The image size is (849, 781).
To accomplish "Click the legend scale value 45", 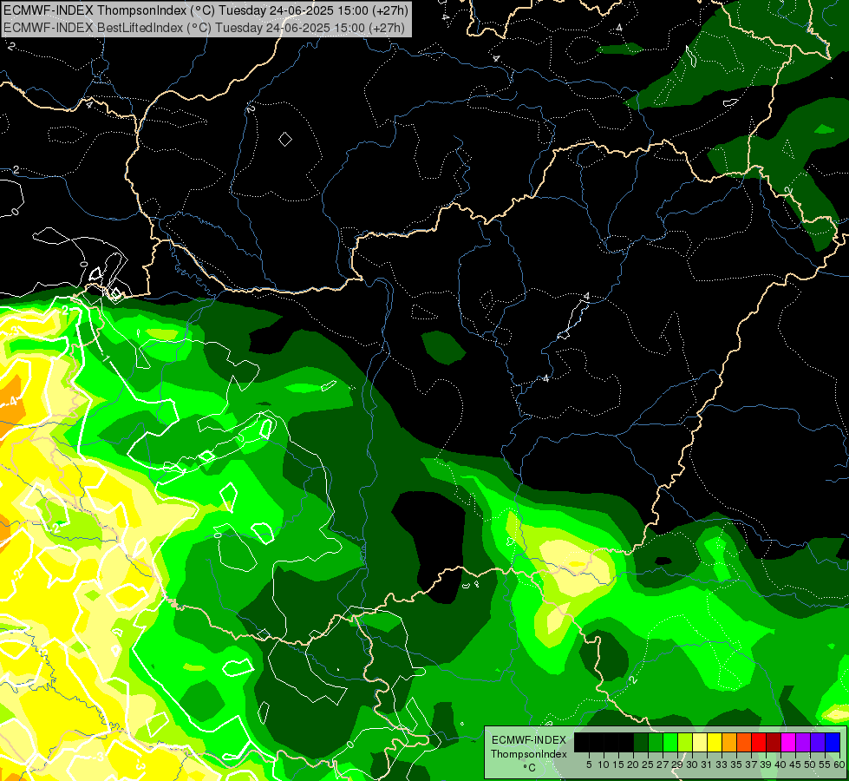I will [x=795, y=765].
